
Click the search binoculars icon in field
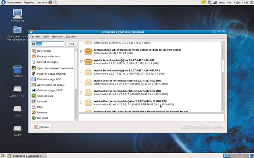33,44
